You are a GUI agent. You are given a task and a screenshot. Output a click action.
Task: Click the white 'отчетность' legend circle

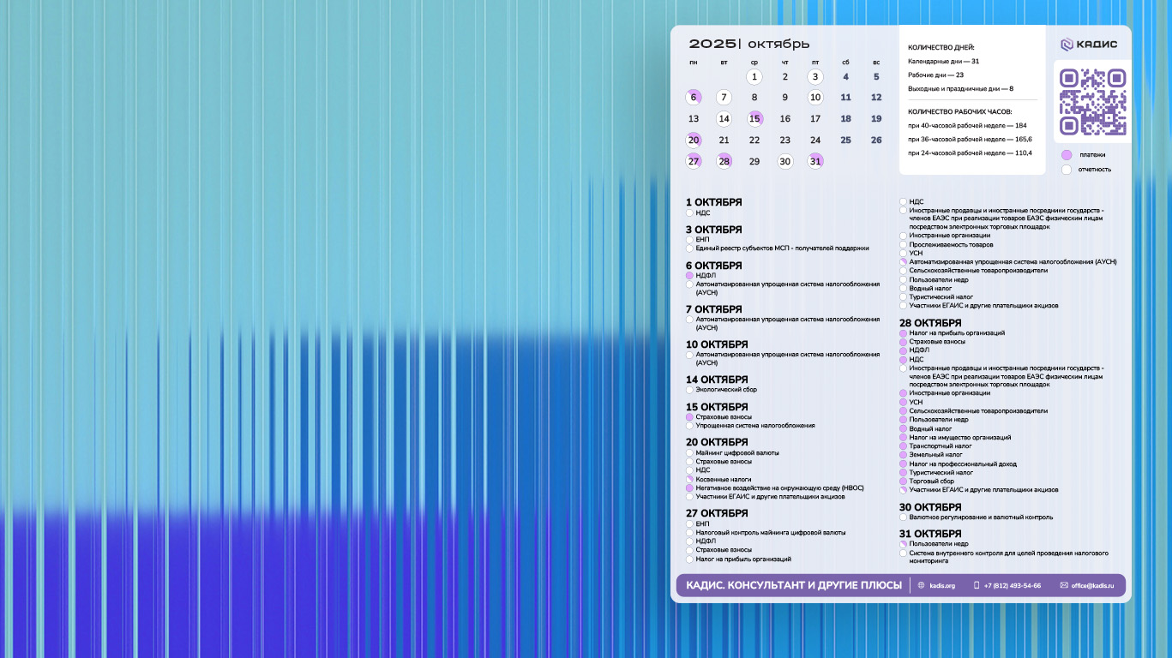(x=1067, y=170)
